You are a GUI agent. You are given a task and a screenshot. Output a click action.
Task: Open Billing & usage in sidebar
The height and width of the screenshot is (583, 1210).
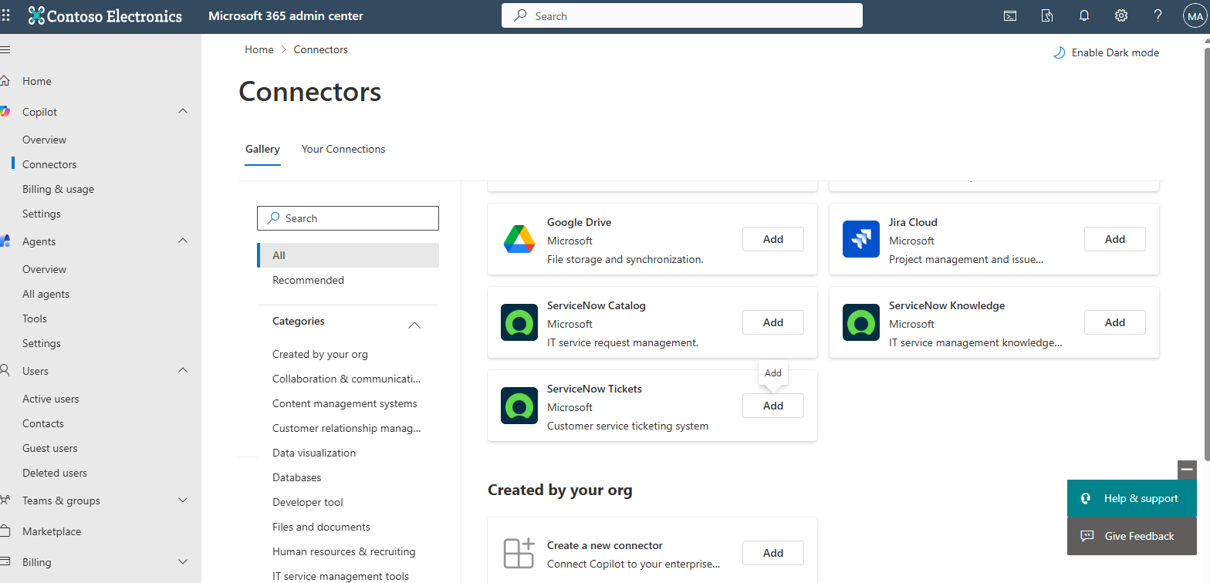point(58,189)
